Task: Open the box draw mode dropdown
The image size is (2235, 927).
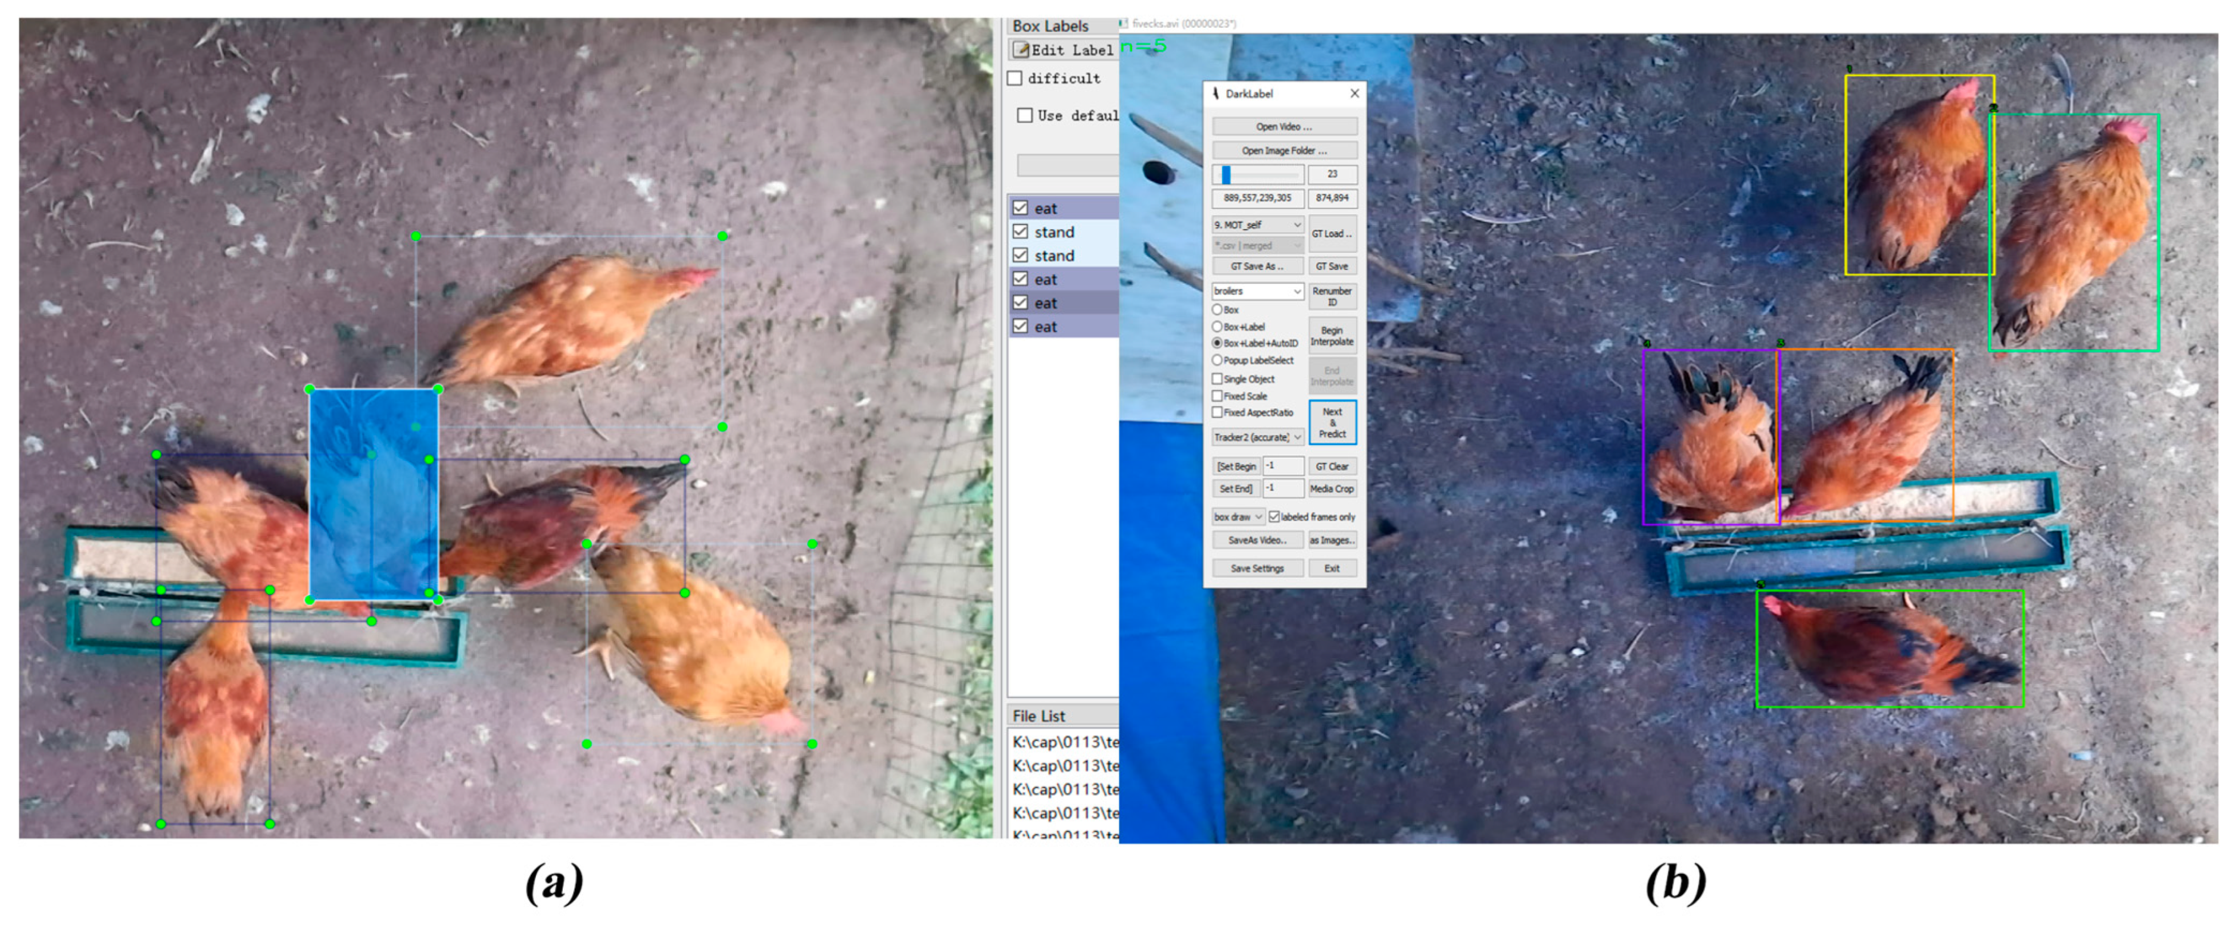Action: point(1238,517)
